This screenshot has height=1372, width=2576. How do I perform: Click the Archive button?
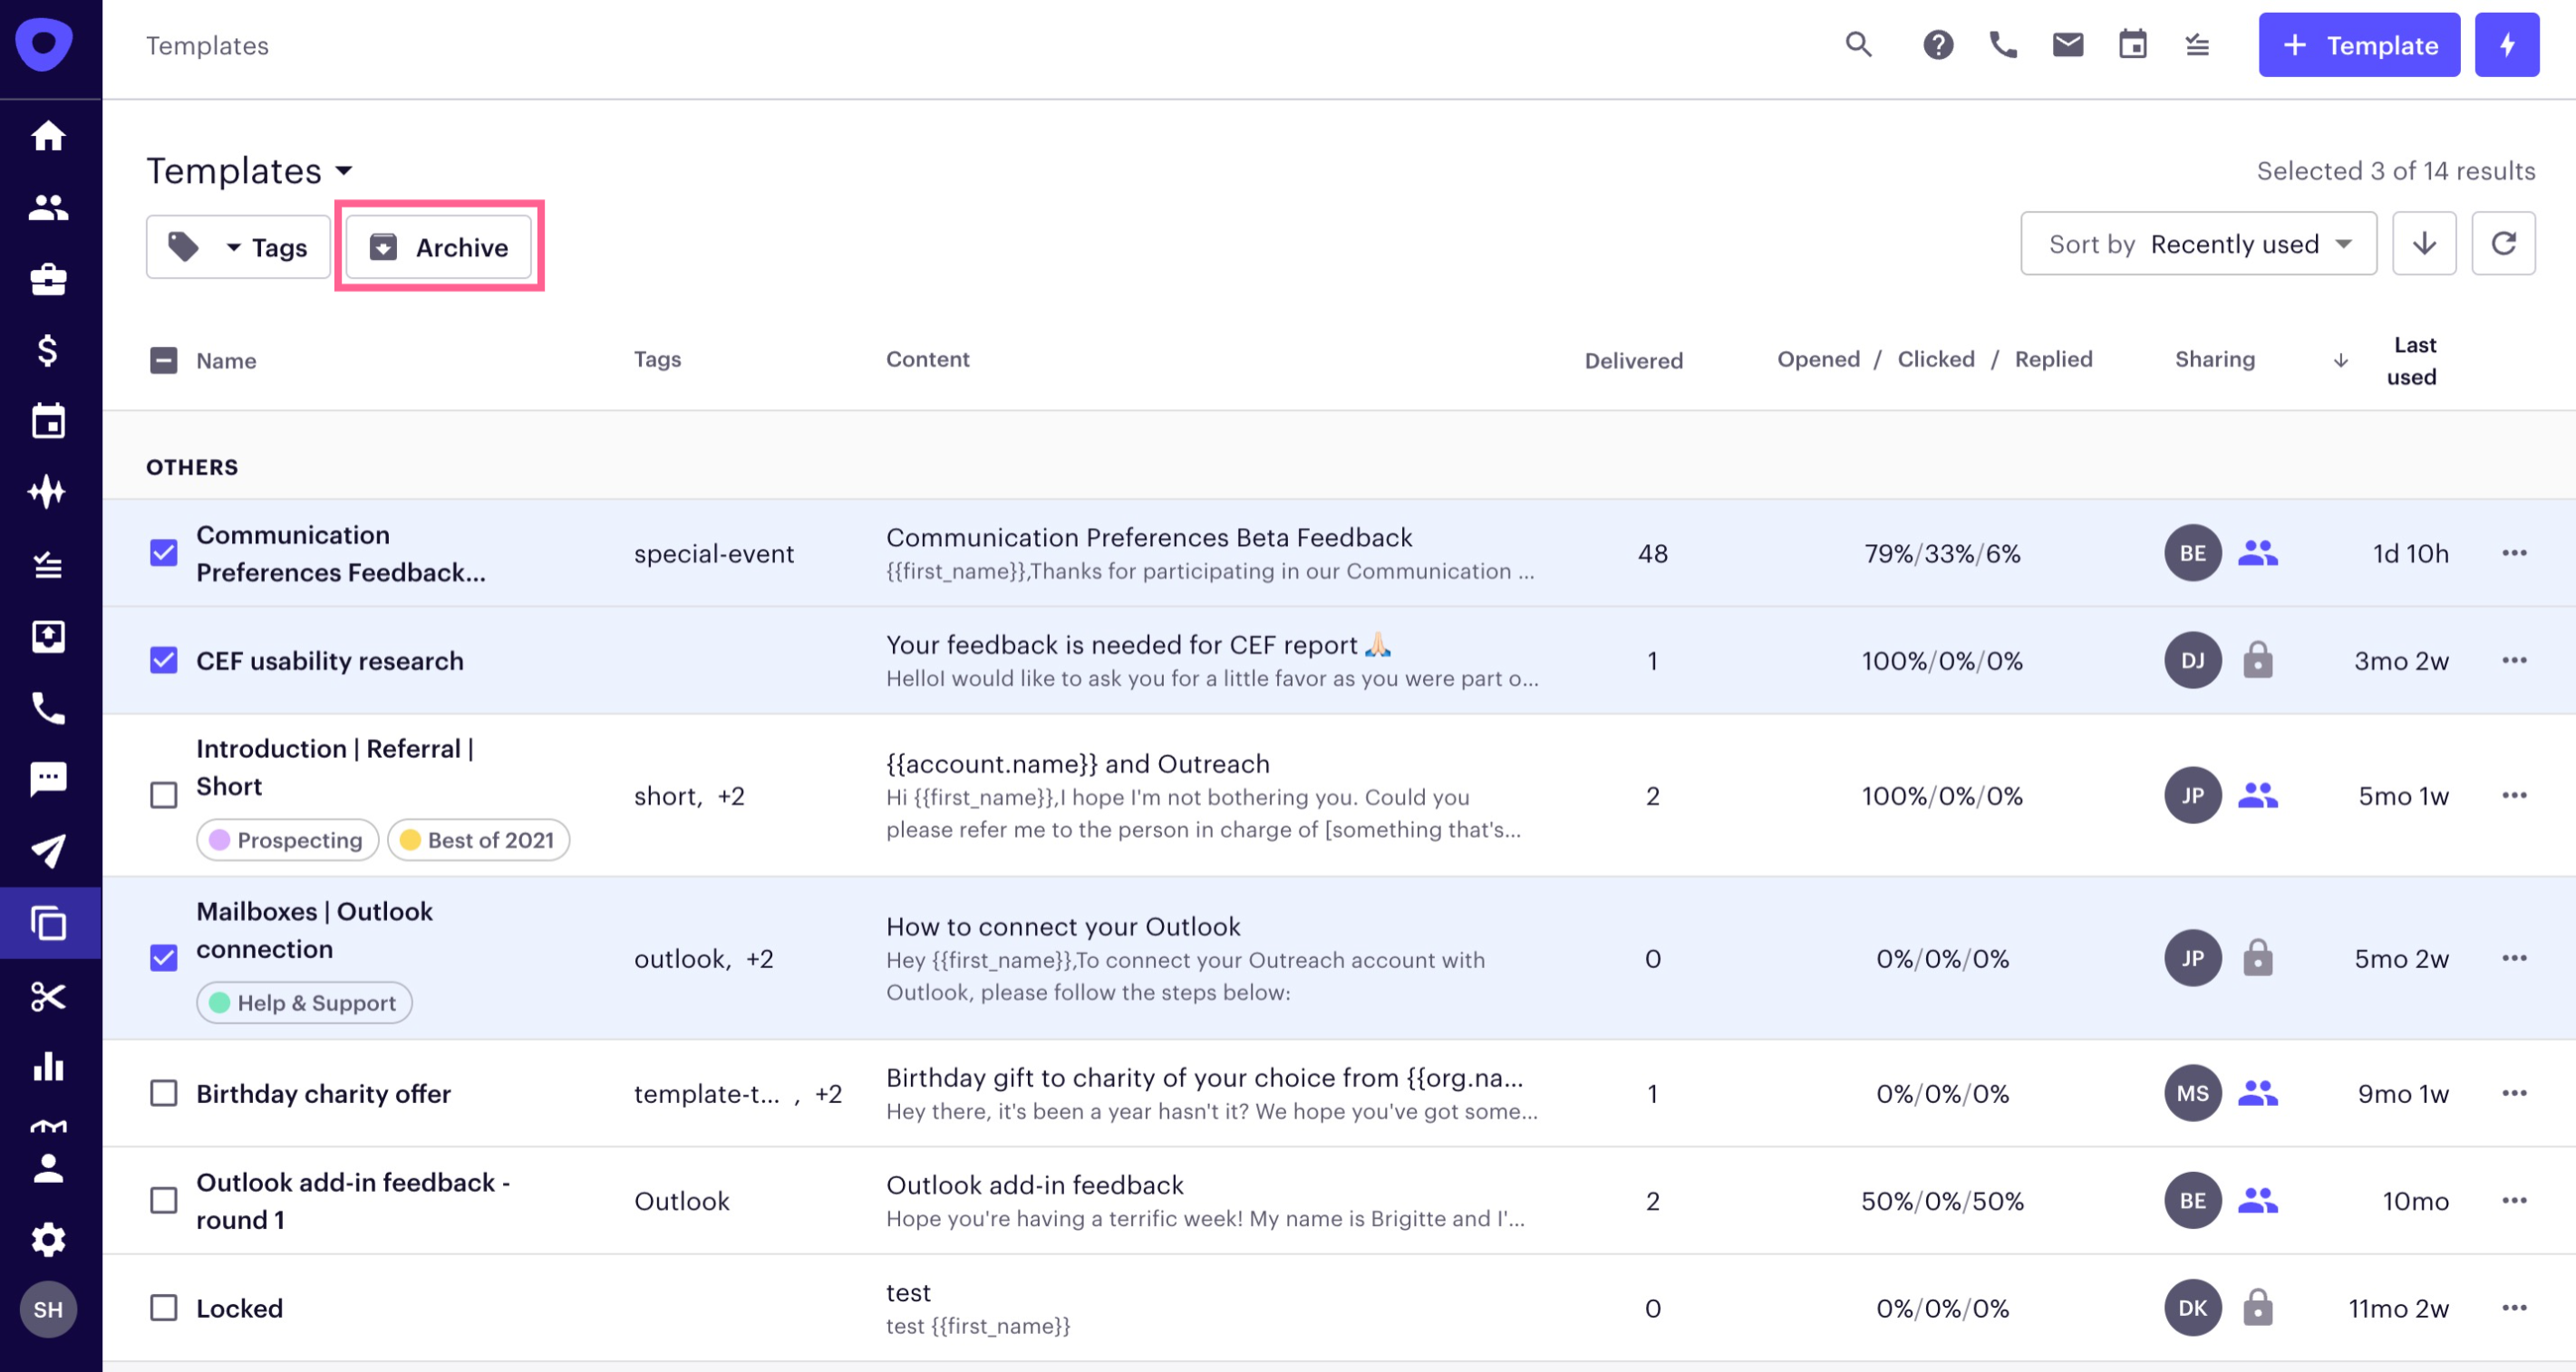(x=439, y=247)
